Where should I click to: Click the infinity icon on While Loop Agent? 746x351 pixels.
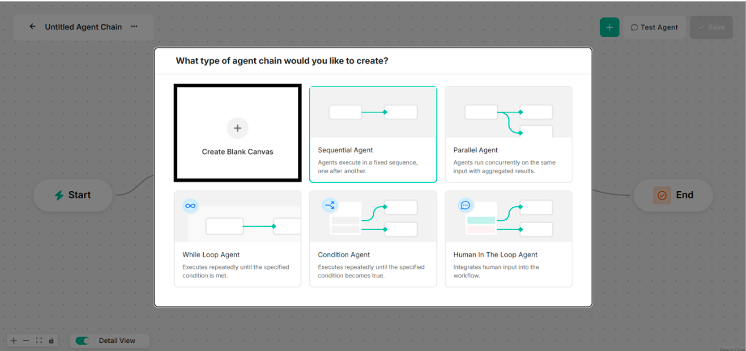pyautogui.click(x=190, y=205)
